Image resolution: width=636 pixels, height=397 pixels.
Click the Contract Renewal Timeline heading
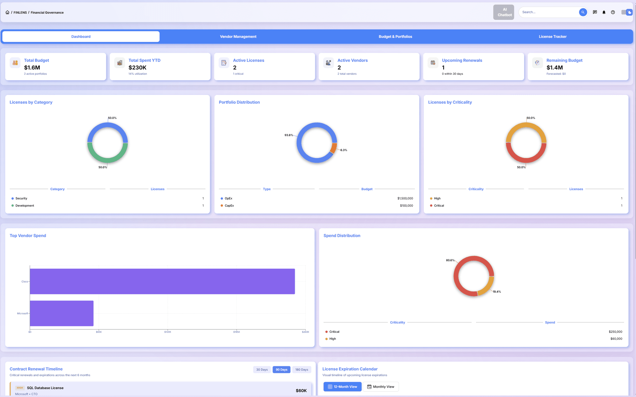click(36, 369)
